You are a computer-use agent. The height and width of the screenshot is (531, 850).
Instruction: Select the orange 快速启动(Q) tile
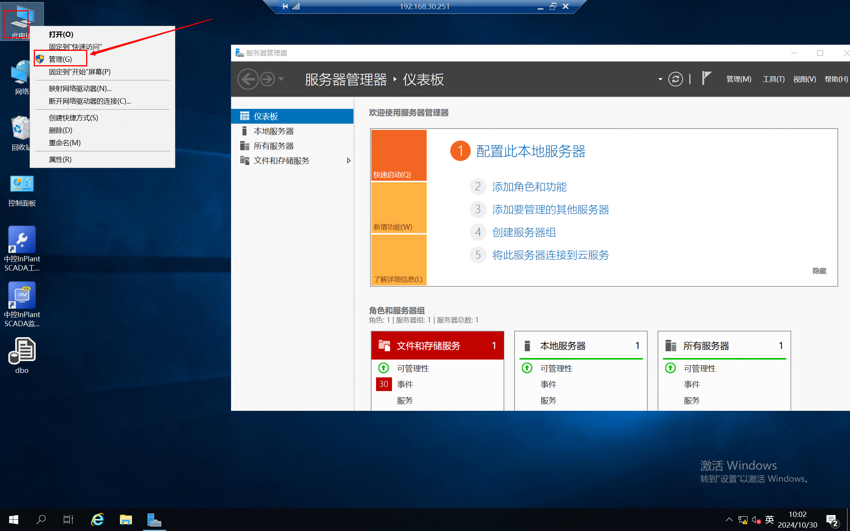point(399,156)
